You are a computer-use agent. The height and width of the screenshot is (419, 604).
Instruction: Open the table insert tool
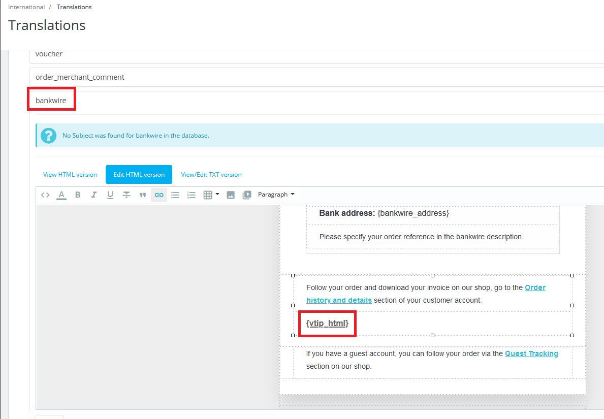[208, 195]
